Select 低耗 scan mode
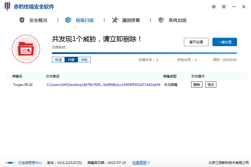This screenshot has width=251, height=167. click(84, 60)
